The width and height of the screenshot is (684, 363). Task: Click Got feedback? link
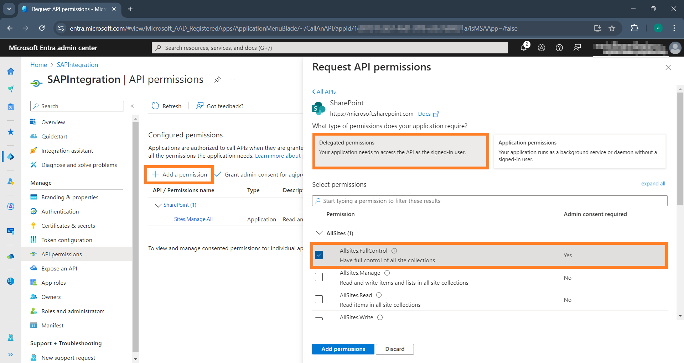[x=220, y=106]
